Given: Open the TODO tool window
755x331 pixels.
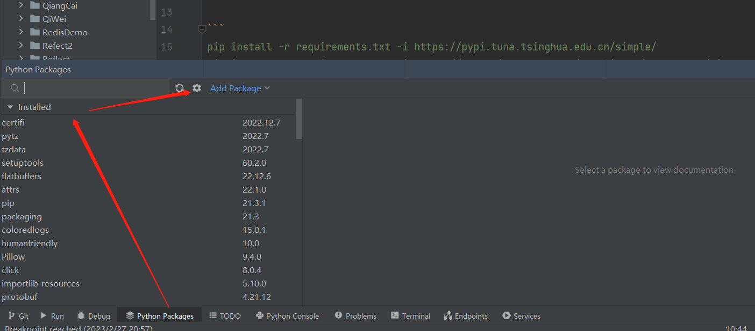Looking at the screenshot, I should (x=225, y=316).
